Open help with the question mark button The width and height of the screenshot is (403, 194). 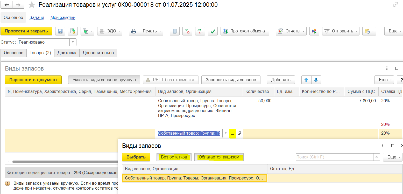click(400, 80)
